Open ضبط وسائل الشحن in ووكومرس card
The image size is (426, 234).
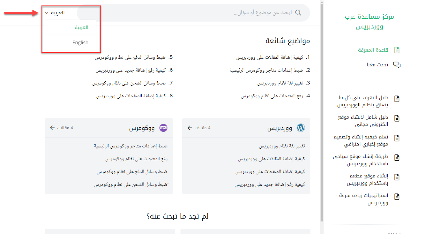coord(131,184)
